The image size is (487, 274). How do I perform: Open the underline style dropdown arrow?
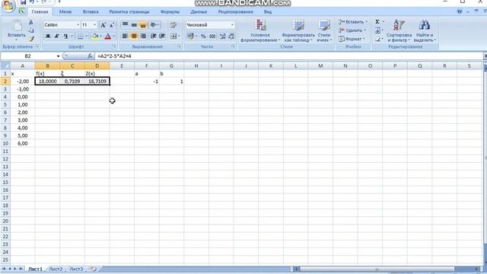(x=72, y=37)
